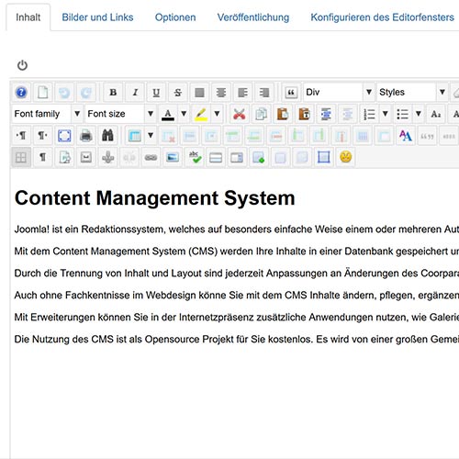This screenshot has height=459, width=459.
Task: Open Konfigurieren des Editorfensters tab
Action: 383,17
